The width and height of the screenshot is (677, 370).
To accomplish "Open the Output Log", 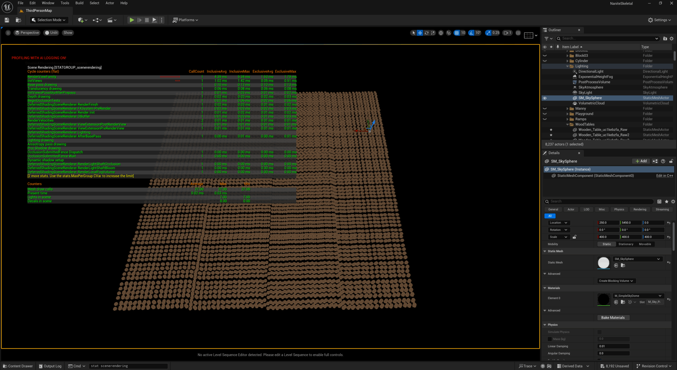I will (x=50, y=366).
